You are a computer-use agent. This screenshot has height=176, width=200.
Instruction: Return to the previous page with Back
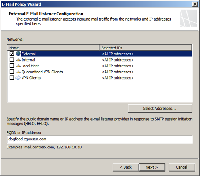click(126, 167)
